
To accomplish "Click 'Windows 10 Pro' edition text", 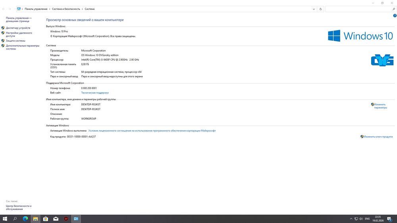I will pos(59,32).
